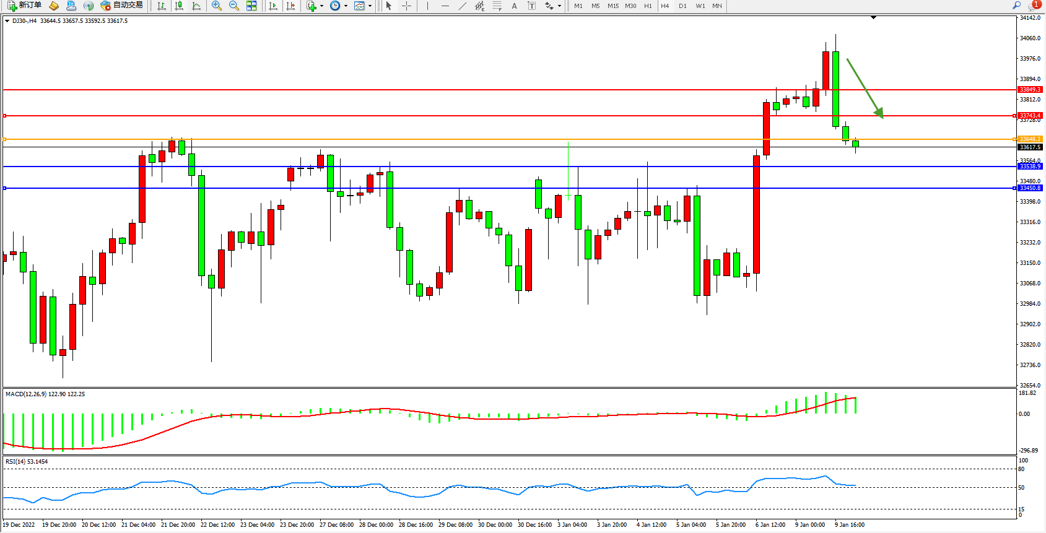Pick the horizontal line drawing tool
The image size is (1046, 533).
click(445, 6)
